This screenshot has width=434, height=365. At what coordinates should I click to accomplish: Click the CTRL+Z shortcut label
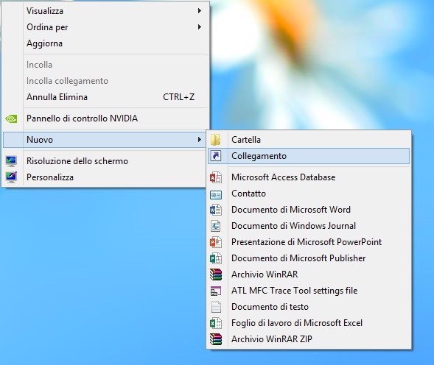click(x=179, y=97)
